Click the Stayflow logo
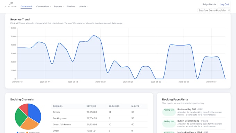Viewport: 236px width, 133px height. (x=11, y=4)
